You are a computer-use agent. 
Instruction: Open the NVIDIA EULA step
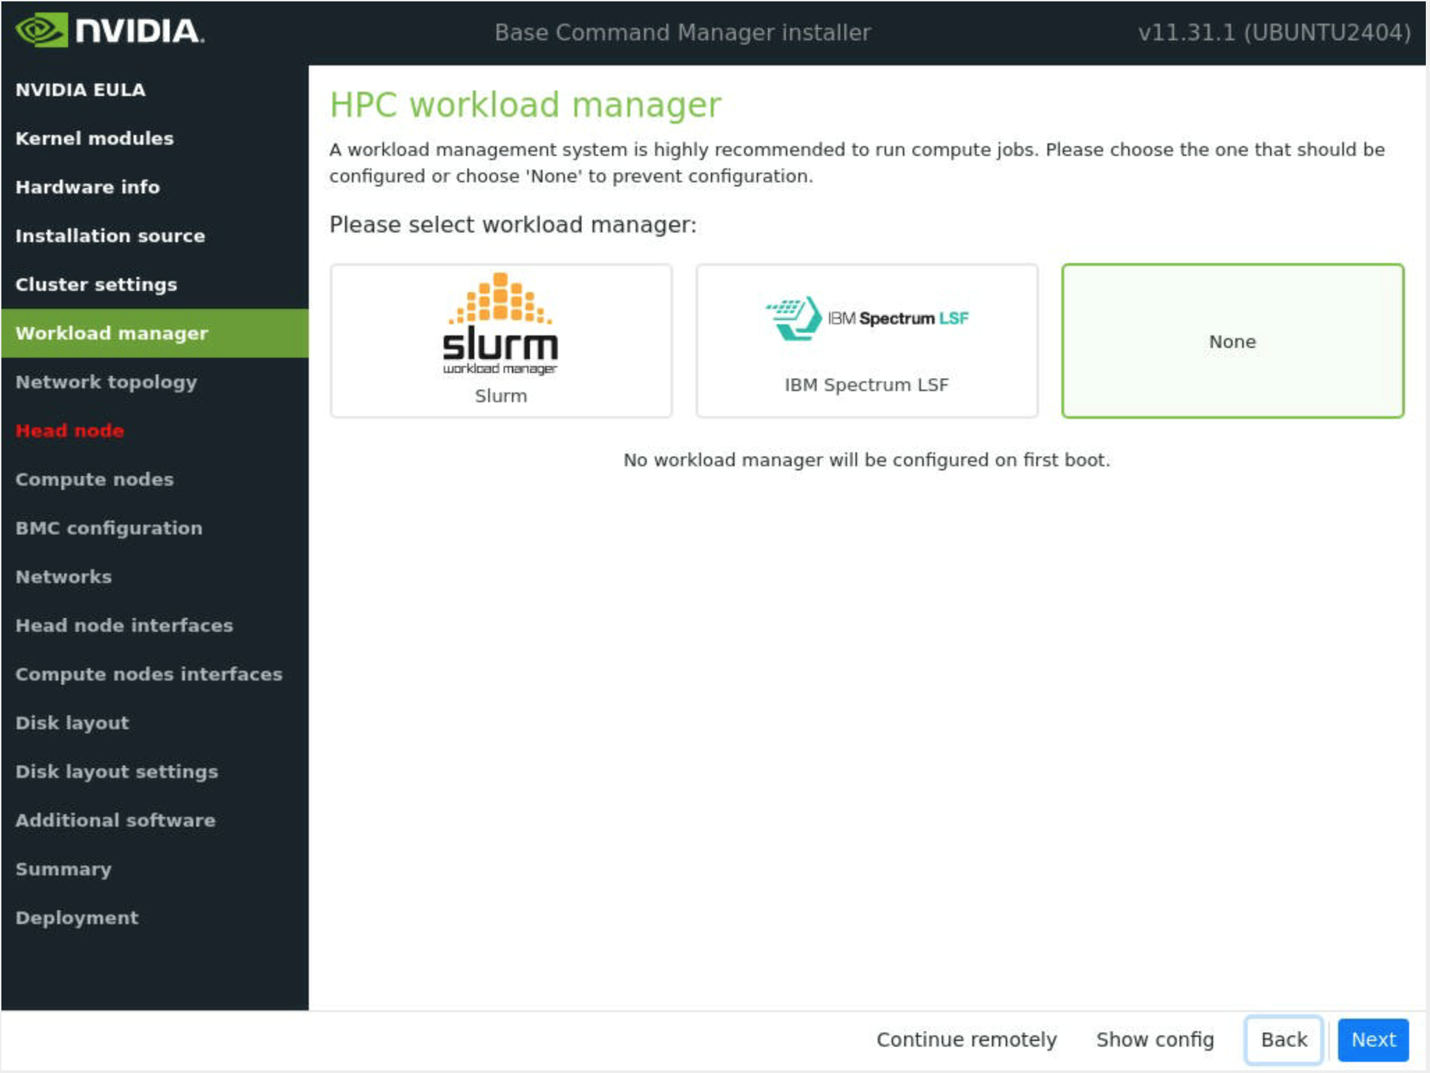81,90
